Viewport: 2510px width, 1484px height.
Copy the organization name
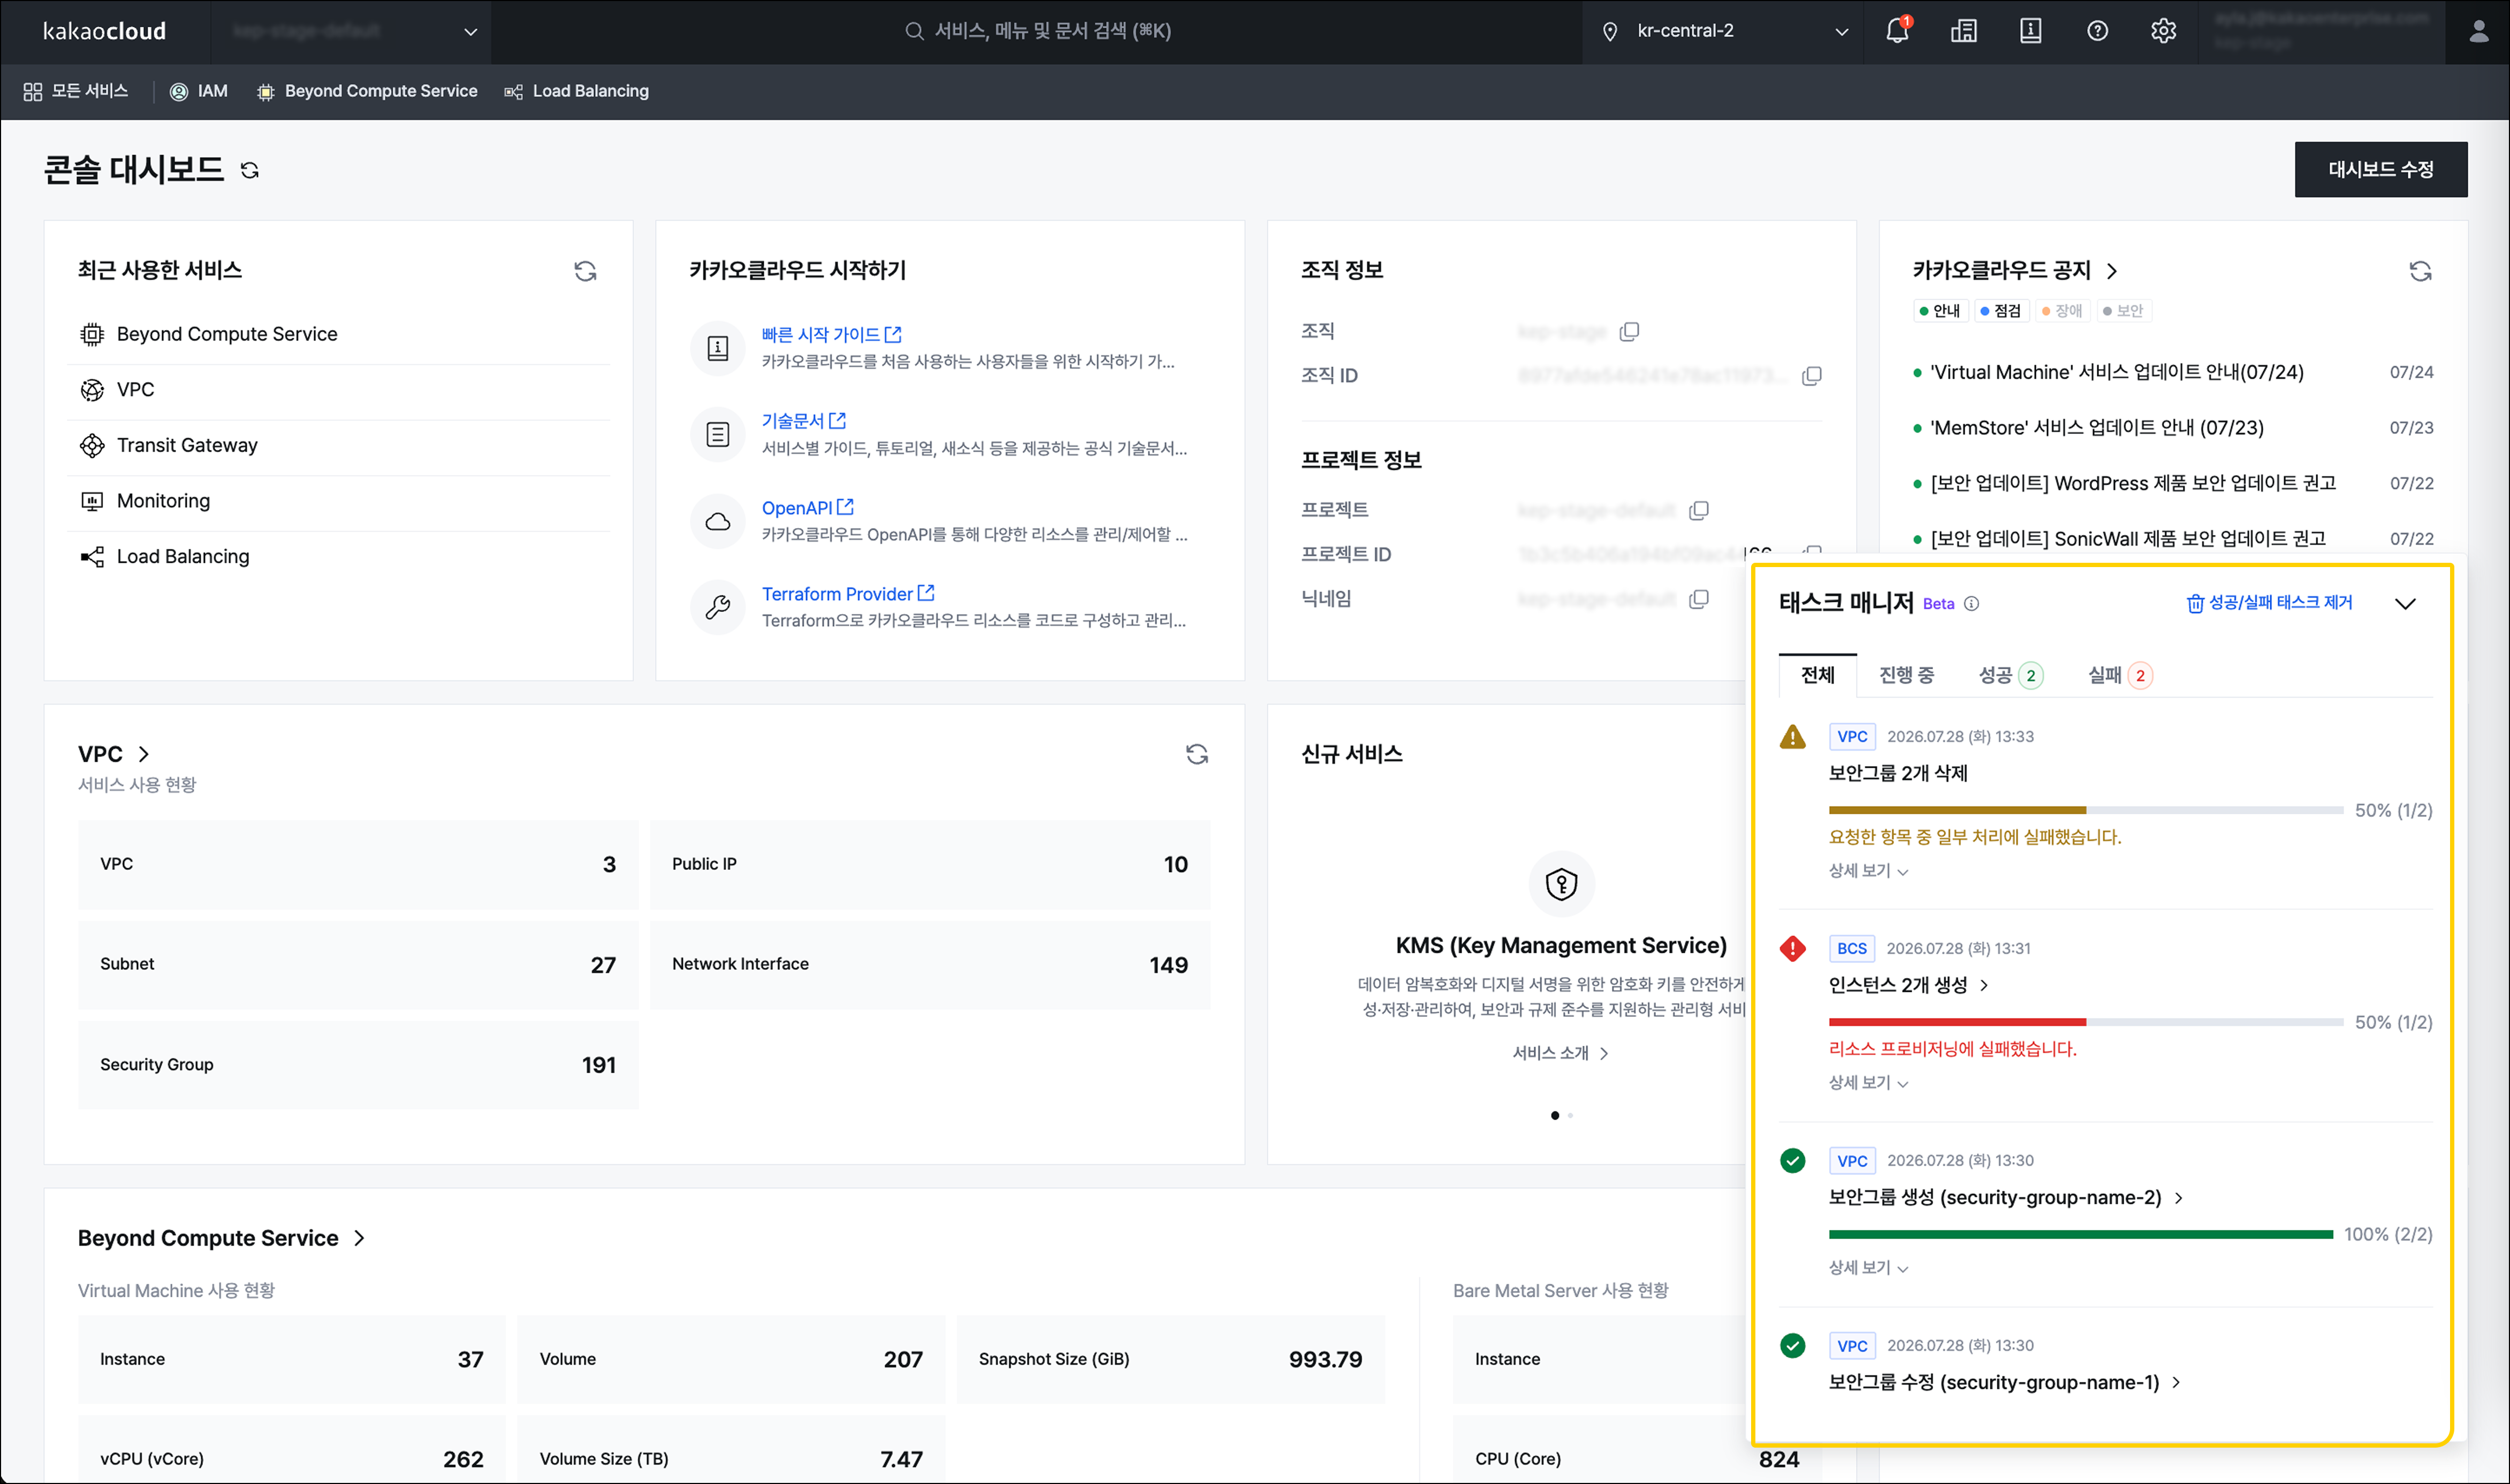[1630, 331]
